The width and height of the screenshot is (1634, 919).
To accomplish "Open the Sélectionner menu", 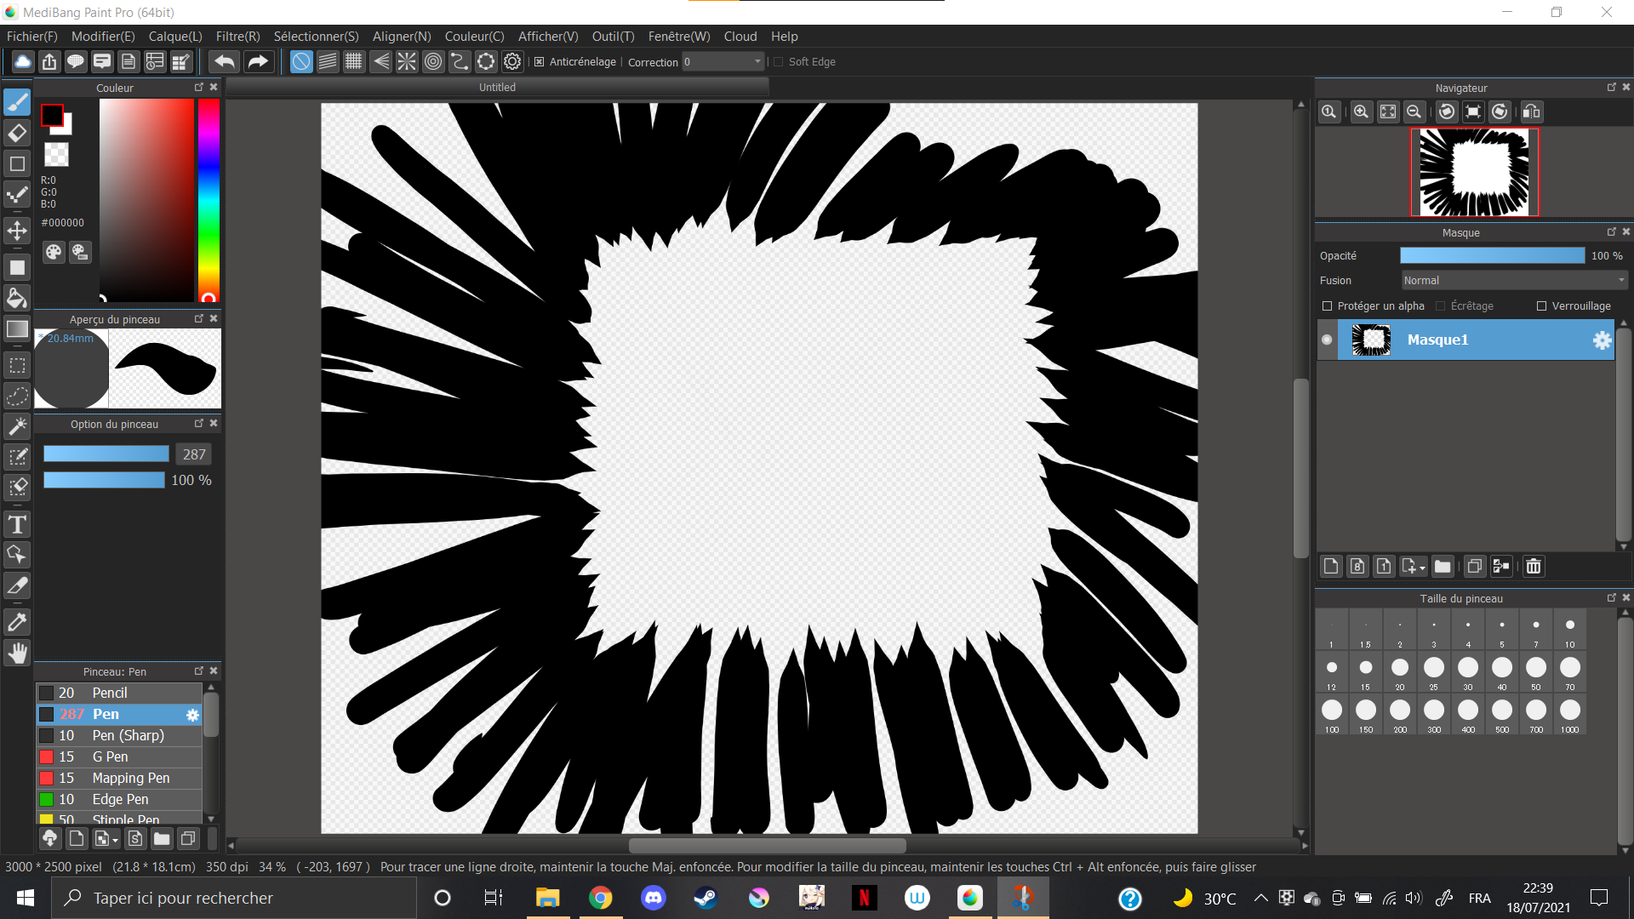I will [316, 37].
